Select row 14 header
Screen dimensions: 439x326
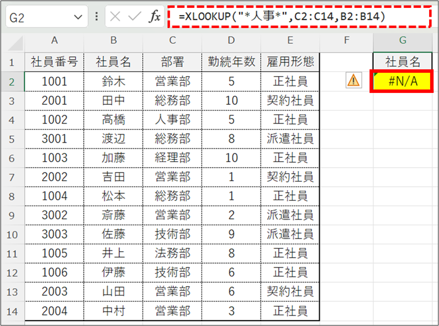(12, 311)
